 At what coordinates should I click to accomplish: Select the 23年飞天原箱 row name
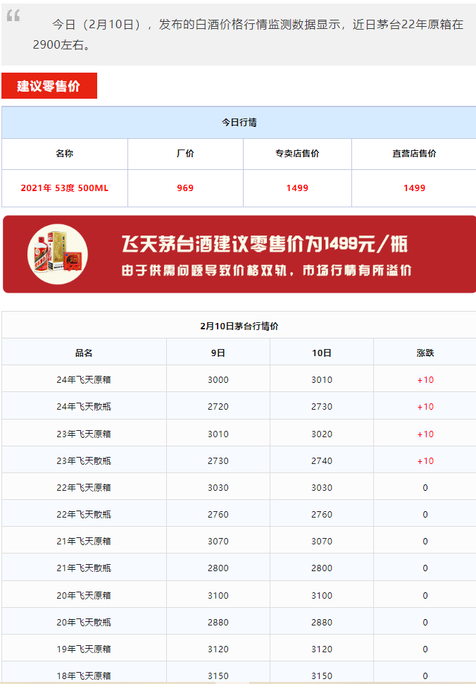(x=84, y=434)
